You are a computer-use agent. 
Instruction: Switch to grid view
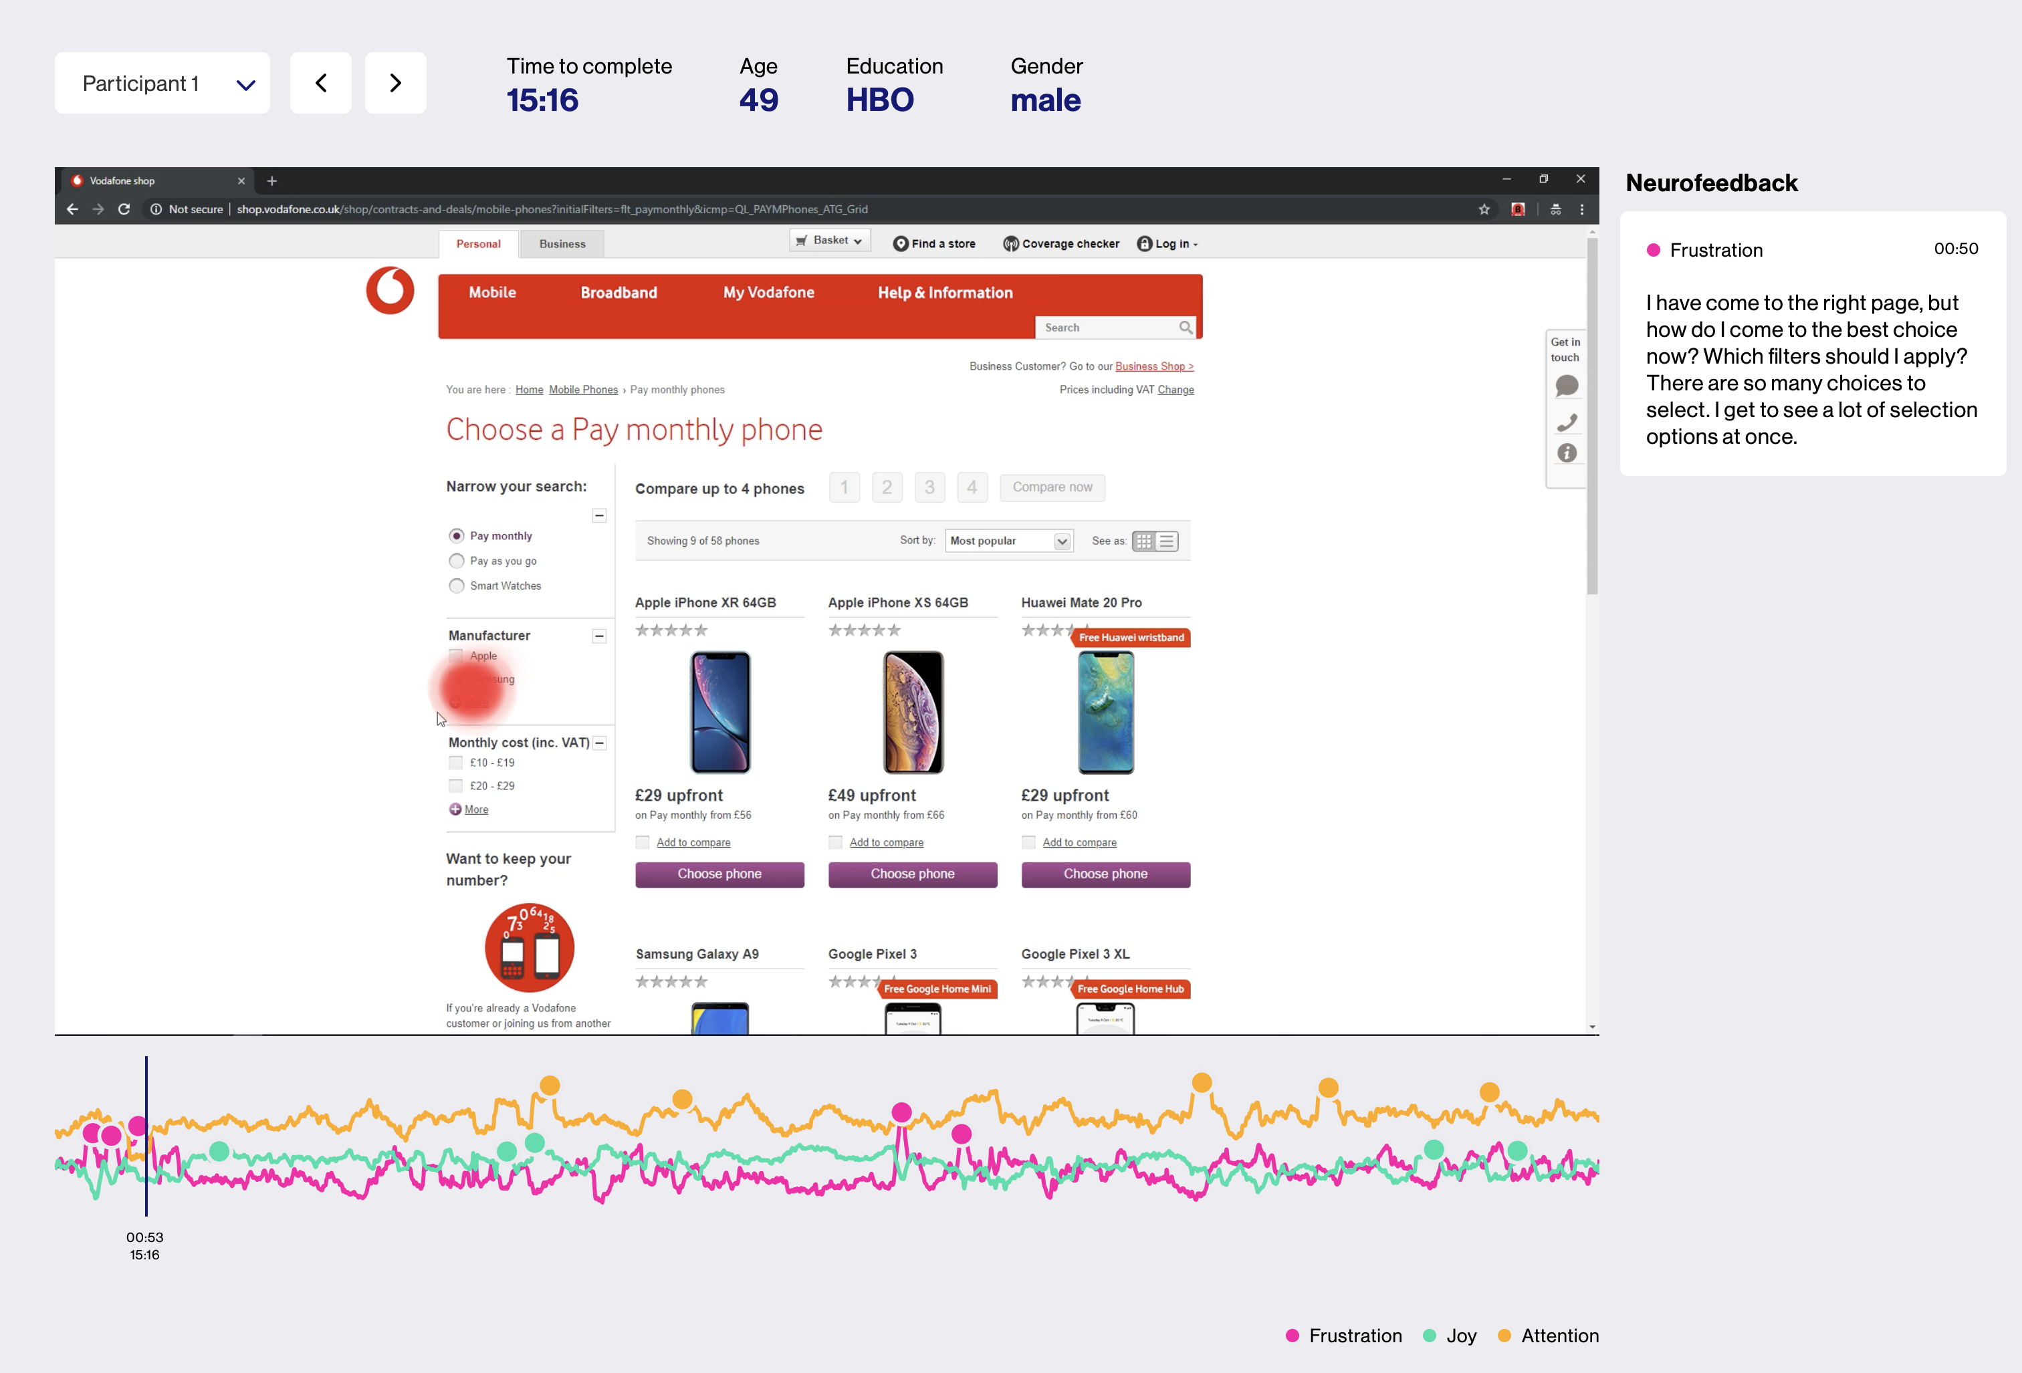point(1143,541)
